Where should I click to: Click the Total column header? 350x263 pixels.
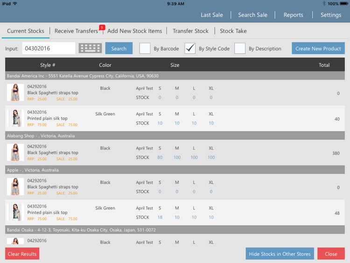[x=324, y=65]
